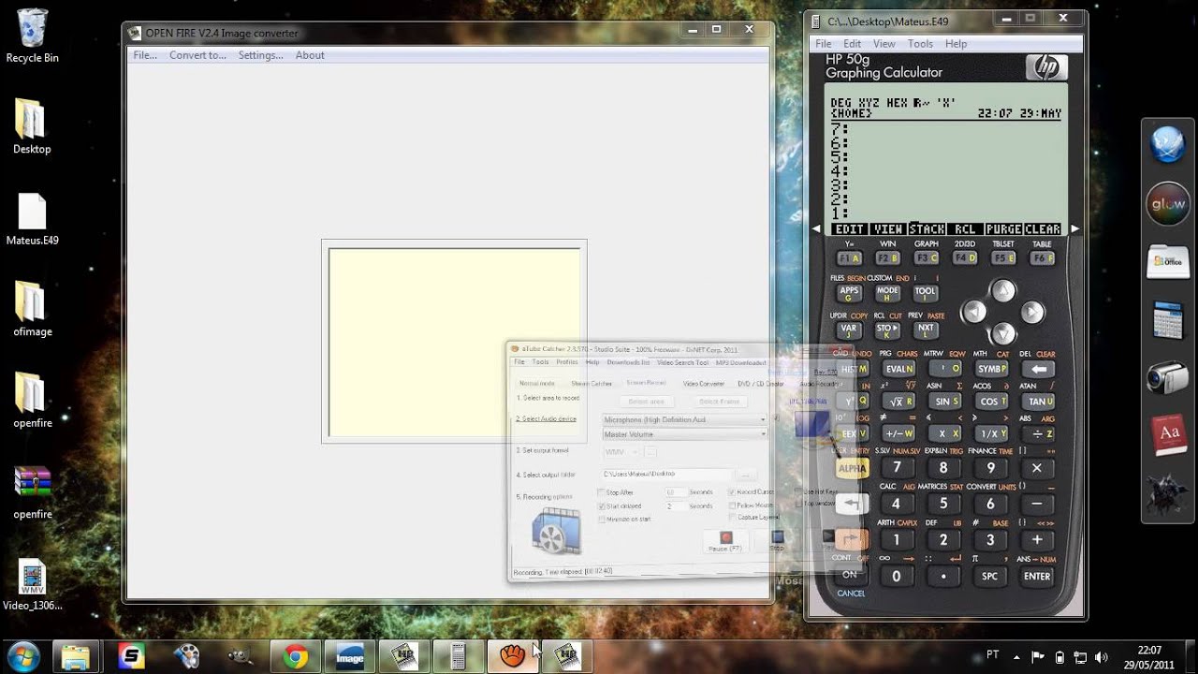The width and height of the screenshot is (1198, 674).
Task: Click the volume speaker tray icon
Action: pyautogui.click(x=1102, y=657)
